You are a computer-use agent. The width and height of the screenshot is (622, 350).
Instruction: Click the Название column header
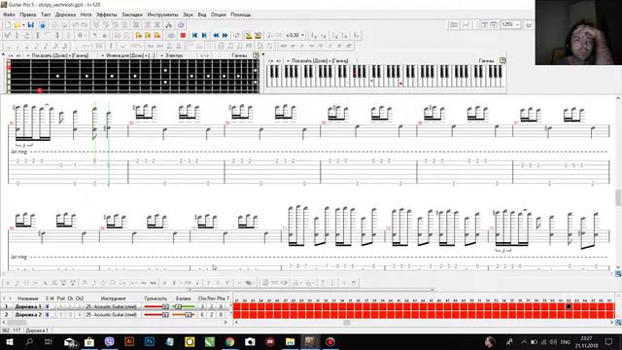click(x=28, y=298)
